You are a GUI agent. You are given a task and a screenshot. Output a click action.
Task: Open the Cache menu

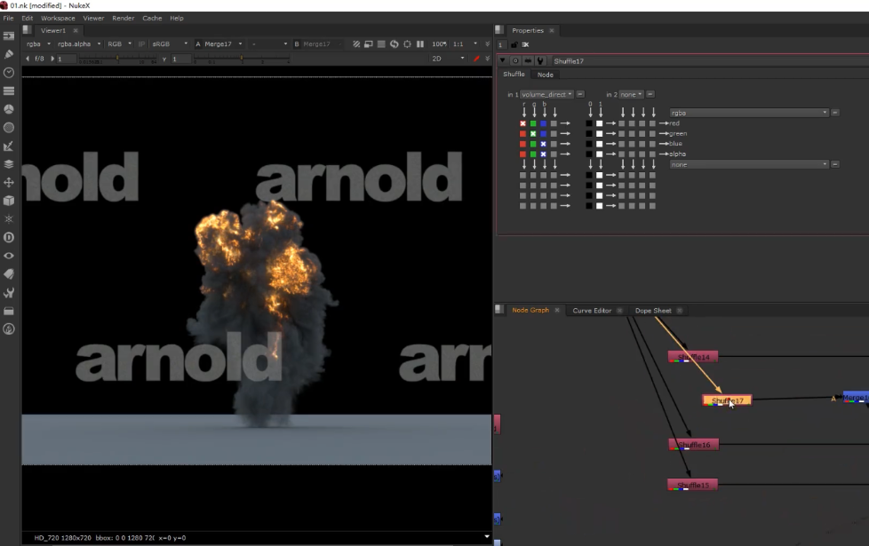pyautogui.click(x=152, y=19)
